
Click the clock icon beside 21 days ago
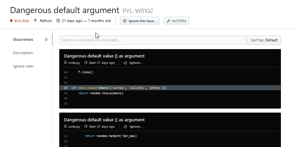coord(58,21)
